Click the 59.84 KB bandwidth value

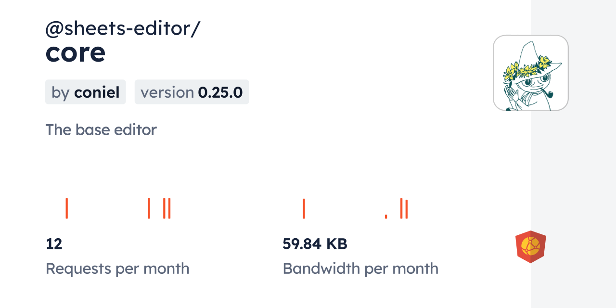[x=315, y=244]
